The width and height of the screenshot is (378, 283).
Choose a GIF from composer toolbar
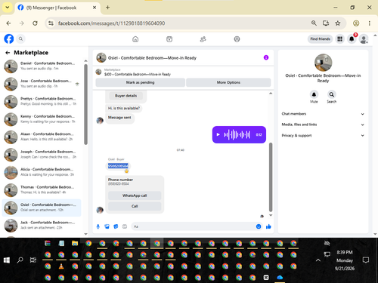click(x=125, y=226)
